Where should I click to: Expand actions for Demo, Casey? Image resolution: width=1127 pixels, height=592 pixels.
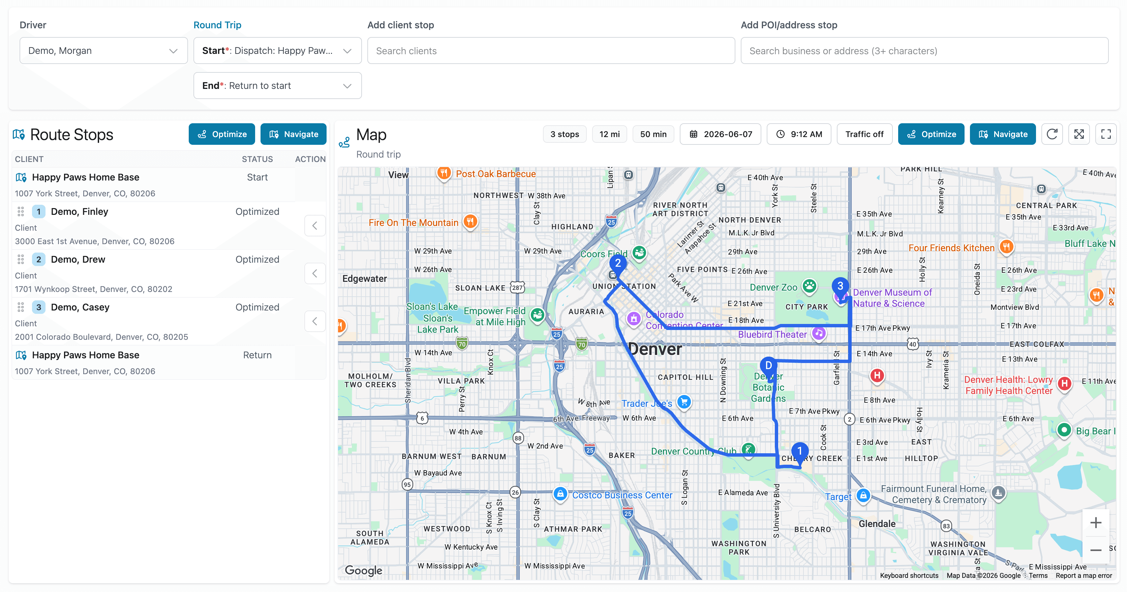pyautogui.click(x=315, y=321)
